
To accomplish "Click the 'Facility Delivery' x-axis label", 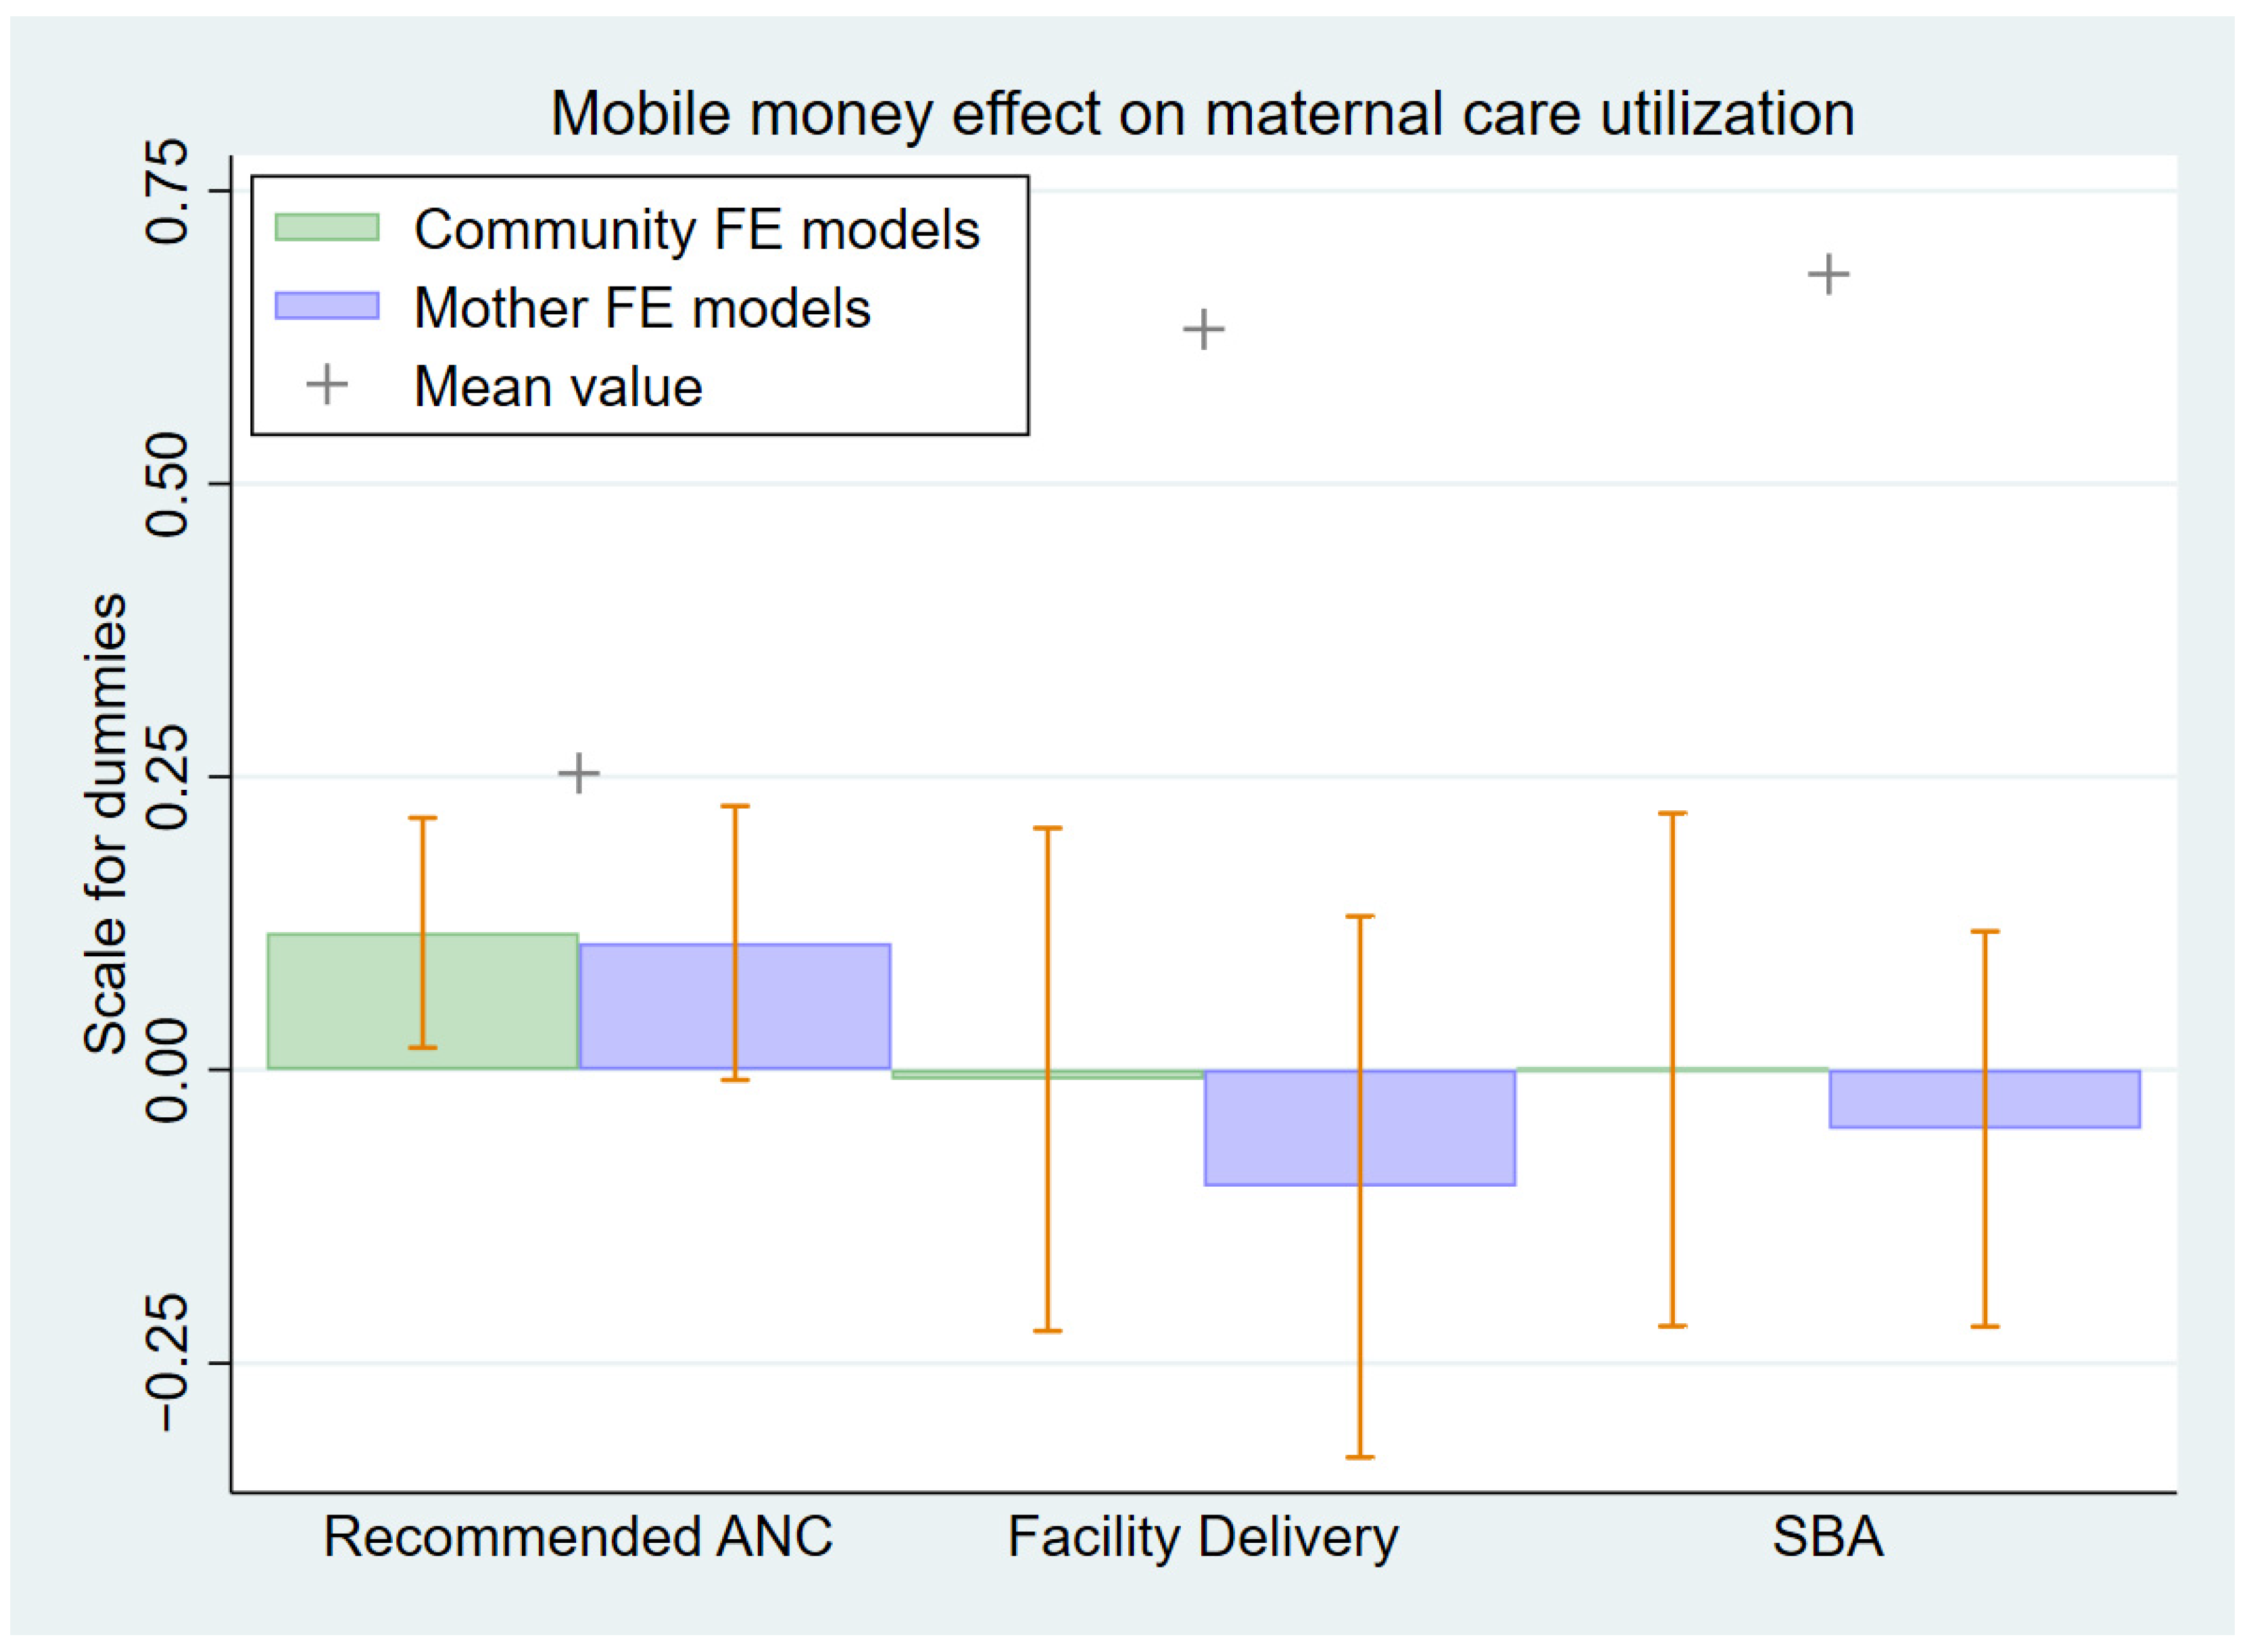I will [1202, 1536].
